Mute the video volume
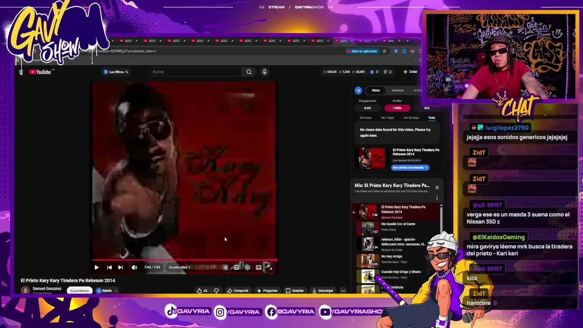The height and width of the screenshot is (328, 583). pyautogui.click(x=134, y=267)
